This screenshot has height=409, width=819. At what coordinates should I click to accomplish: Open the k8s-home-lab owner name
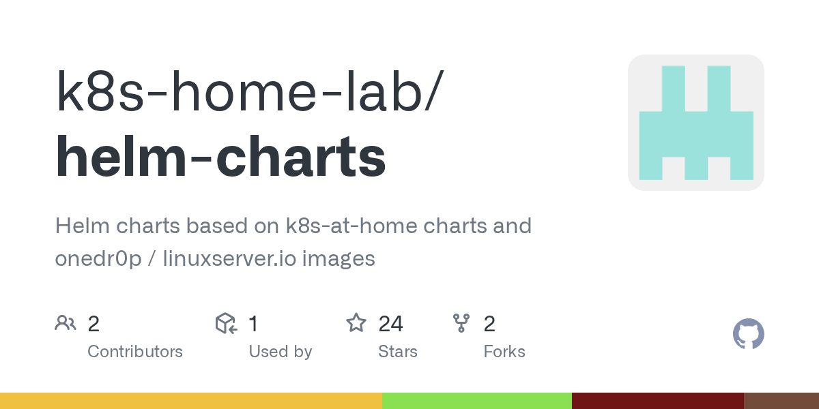pyautogui.click(x=243, y=91)
